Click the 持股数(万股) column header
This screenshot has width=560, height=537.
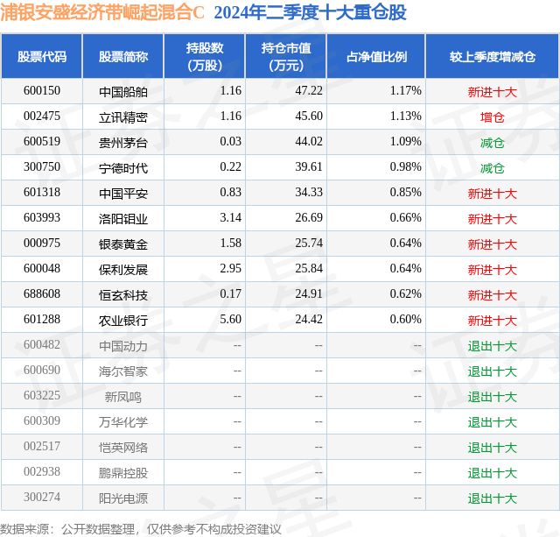coord(205,56)
